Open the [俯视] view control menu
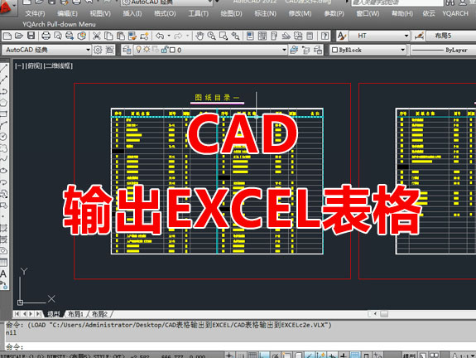Viewport: 476px width, 358px height. pos(34,65)
